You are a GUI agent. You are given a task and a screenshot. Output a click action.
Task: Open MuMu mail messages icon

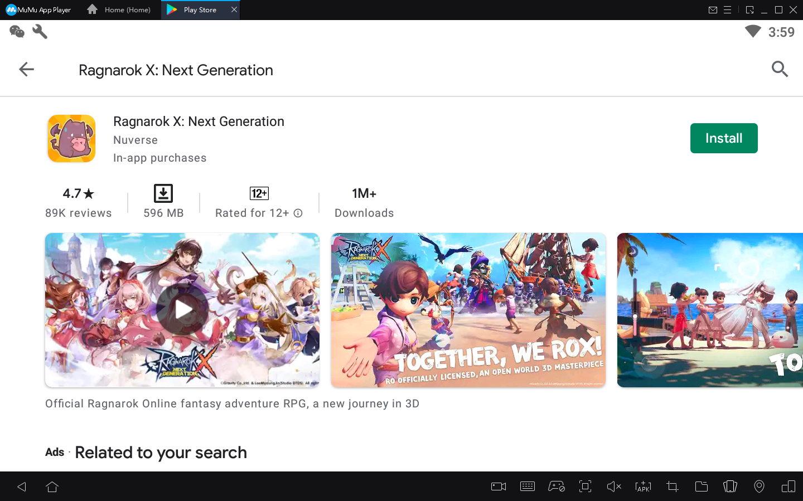713,9
